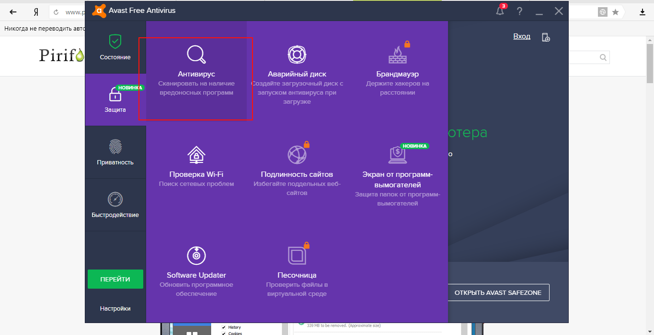Click the globe icon in address bar
This screenshot has height=335, width=654.
pos(603,12)
